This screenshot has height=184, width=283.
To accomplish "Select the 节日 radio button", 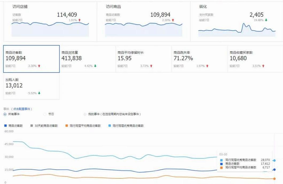I will [45, 114].
